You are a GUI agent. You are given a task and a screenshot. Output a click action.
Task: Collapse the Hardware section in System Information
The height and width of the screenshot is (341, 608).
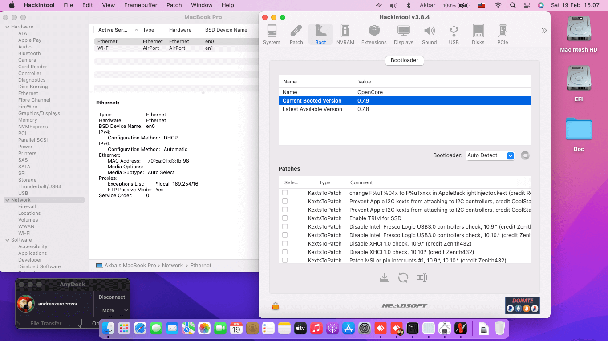pos(7,27)
